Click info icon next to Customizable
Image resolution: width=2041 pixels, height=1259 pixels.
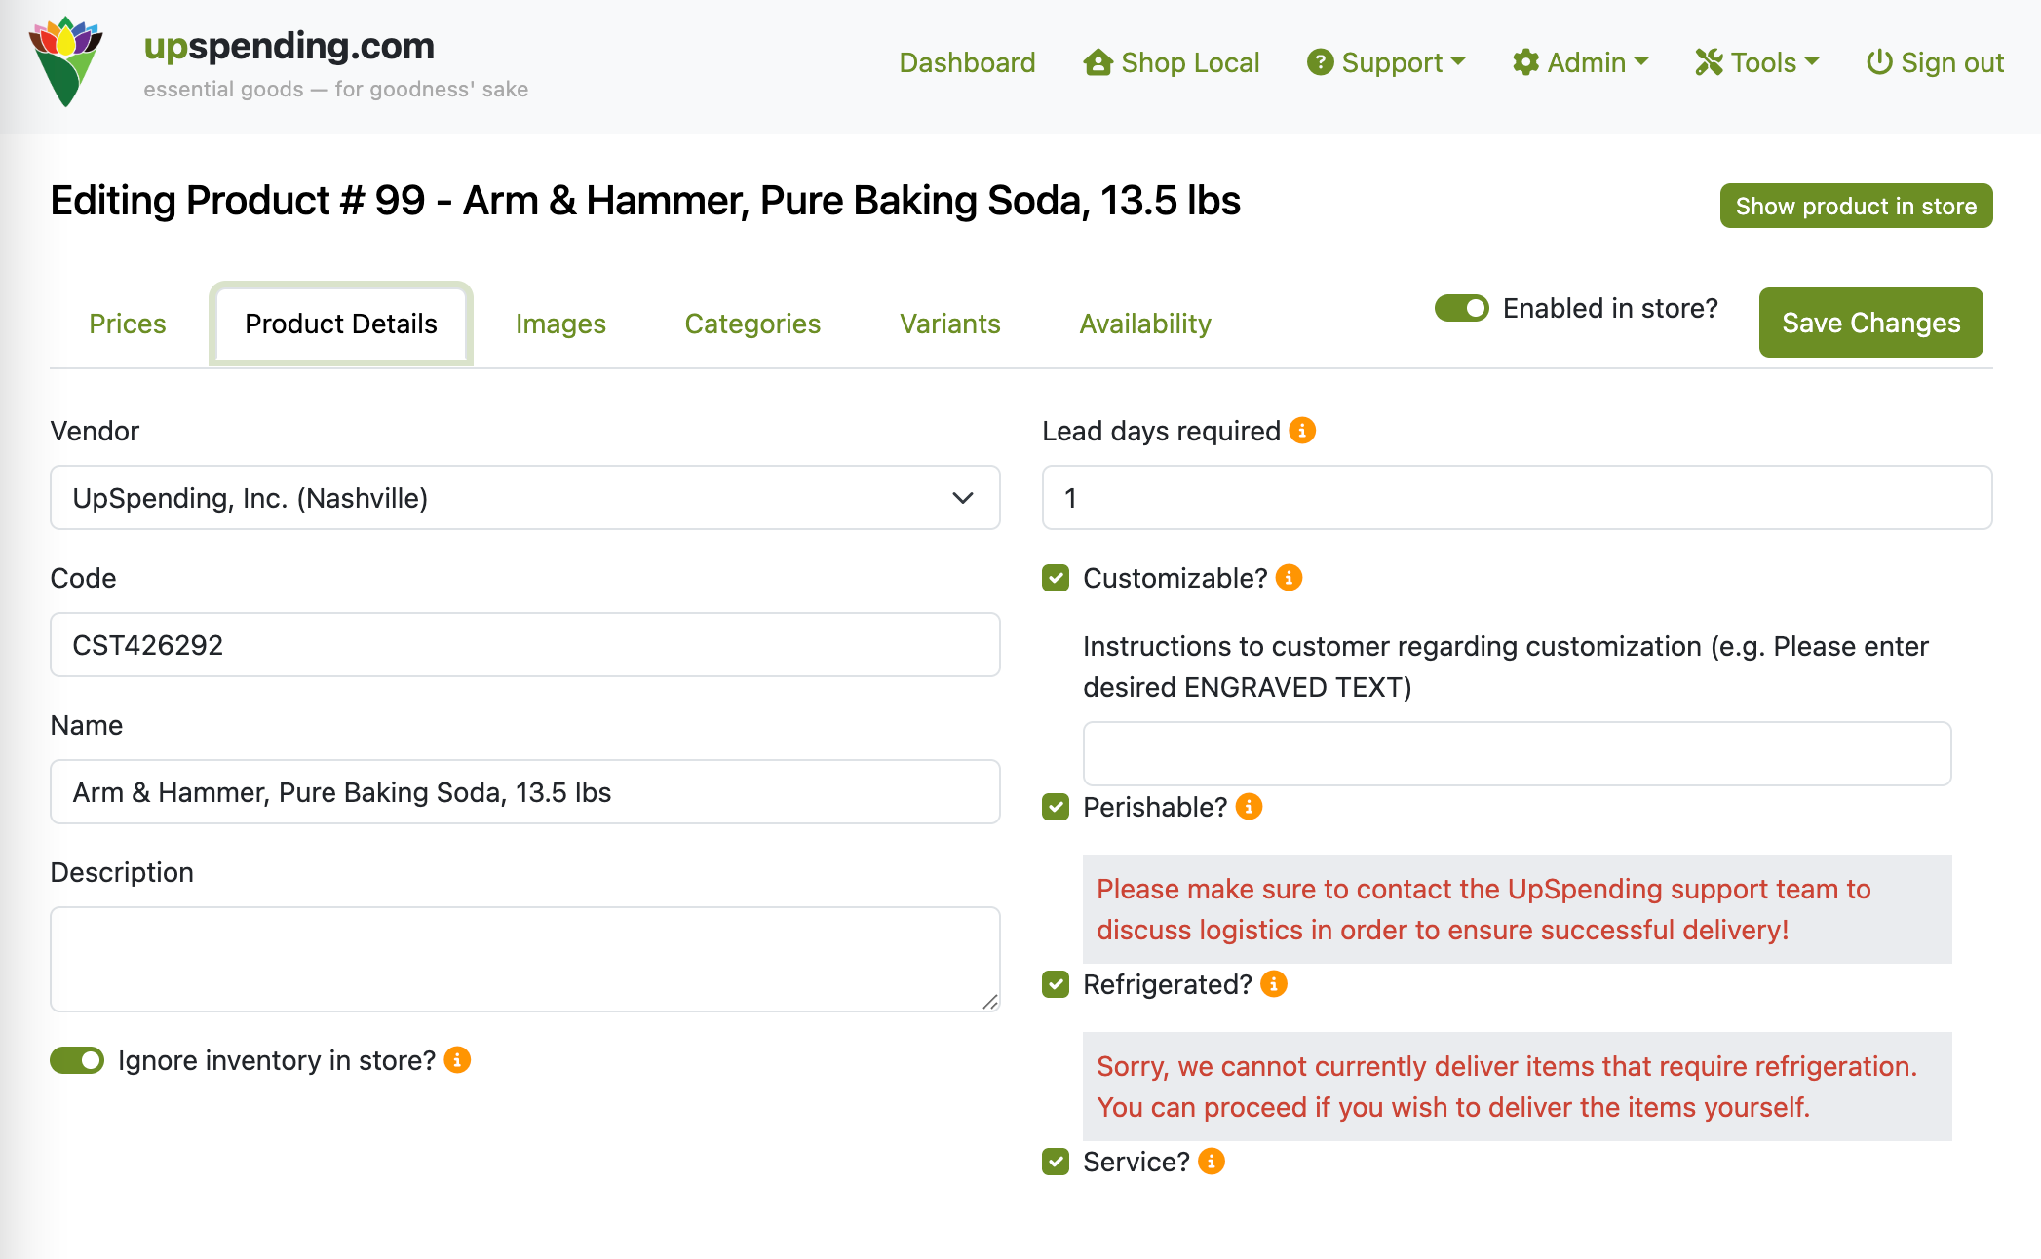pos(1289,578)
